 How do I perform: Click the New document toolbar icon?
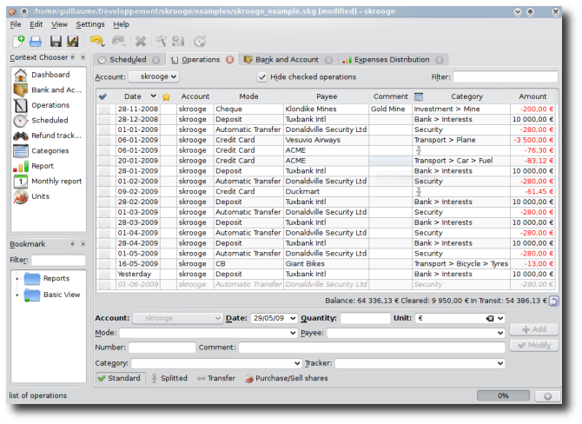pyautogui.click(x=18, y=41)
